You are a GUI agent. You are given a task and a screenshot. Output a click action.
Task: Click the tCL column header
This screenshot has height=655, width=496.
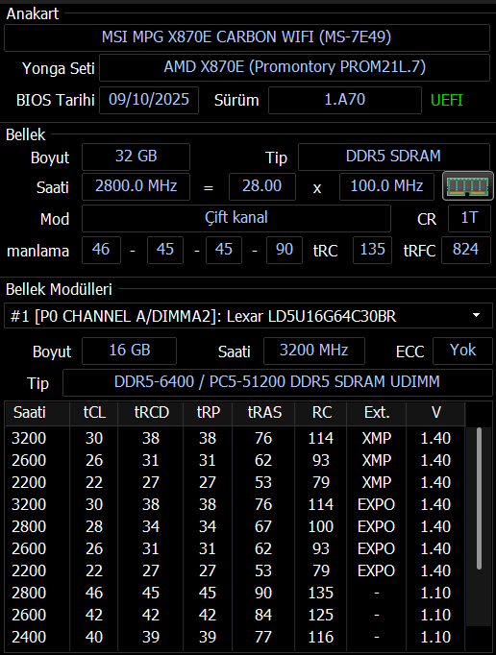coord(94,413)
